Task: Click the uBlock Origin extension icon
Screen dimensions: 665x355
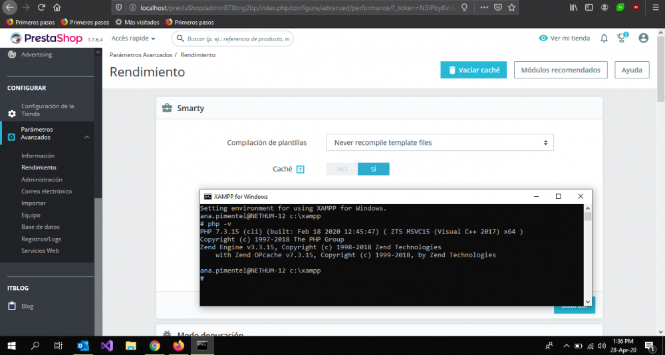Action: pyautogui.click(x=635, y=7)
